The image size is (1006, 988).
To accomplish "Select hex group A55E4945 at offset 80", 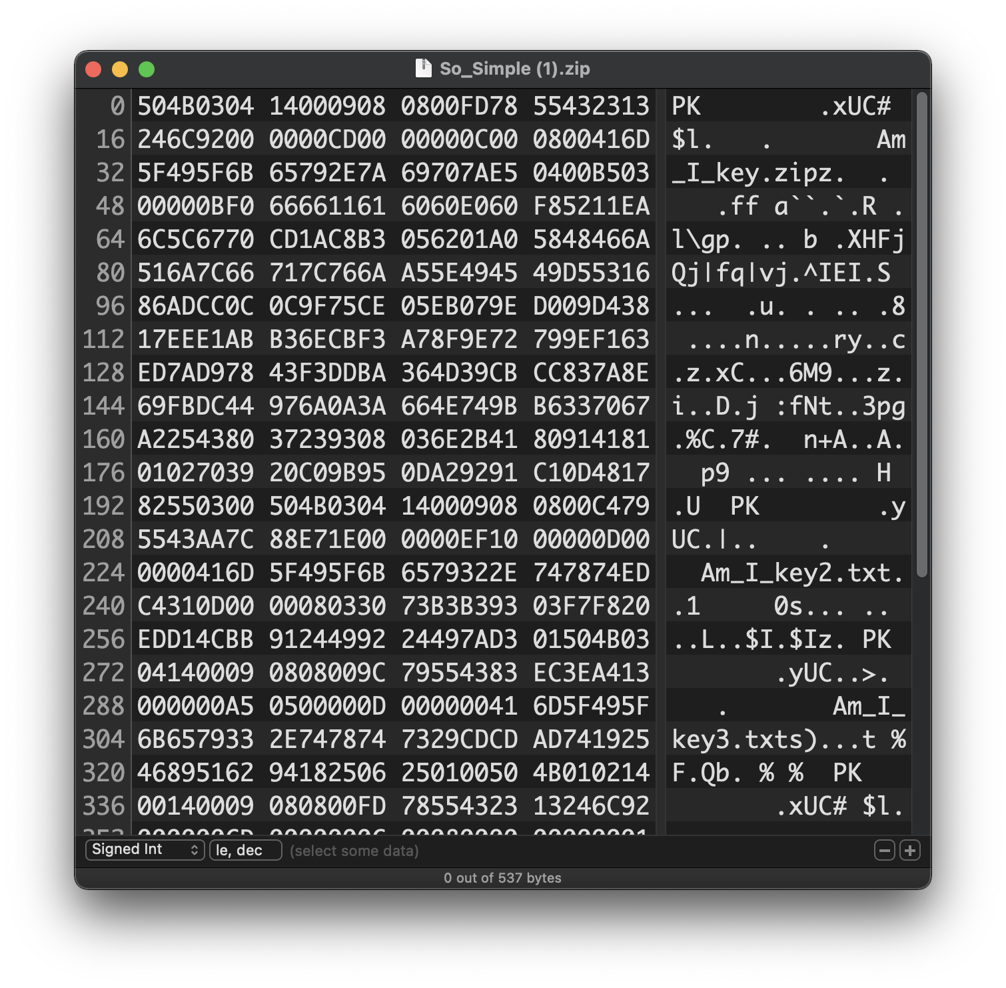I will [459, 273].
